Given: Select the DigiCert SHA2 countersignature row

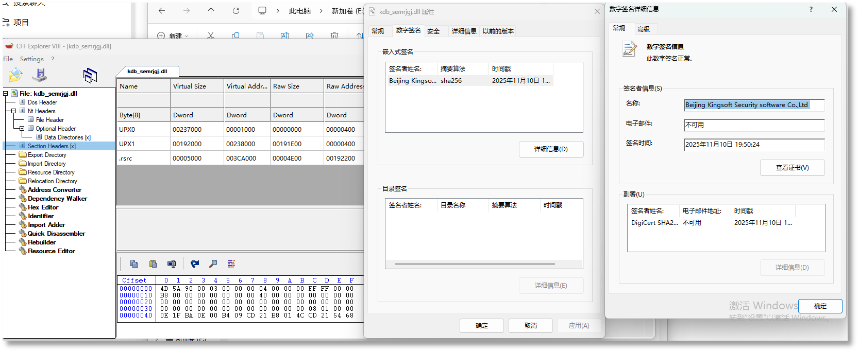Looking at the screenshot, I should [x=711, y=223].
